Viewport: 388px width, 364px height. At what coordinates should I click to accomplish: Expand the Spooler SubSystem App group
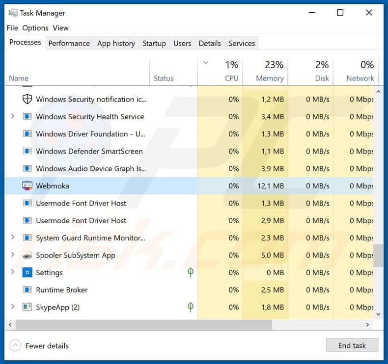click(x=13, y=255)
